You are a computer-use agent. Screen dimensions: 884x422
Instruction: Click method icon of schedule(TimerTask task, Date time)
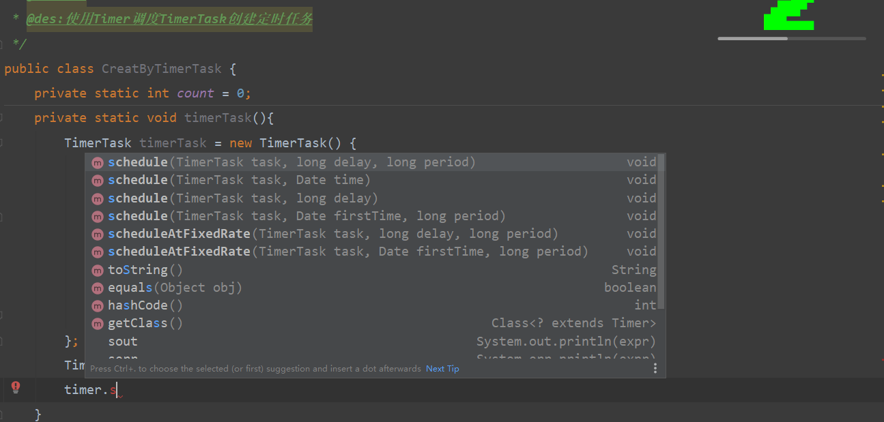coord(98,180)
